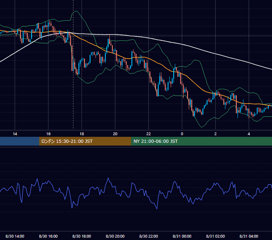The width and height of the screenshot is (272, 240).
Task: Click the hour label 0 on the axis
Action: (182, 134)
